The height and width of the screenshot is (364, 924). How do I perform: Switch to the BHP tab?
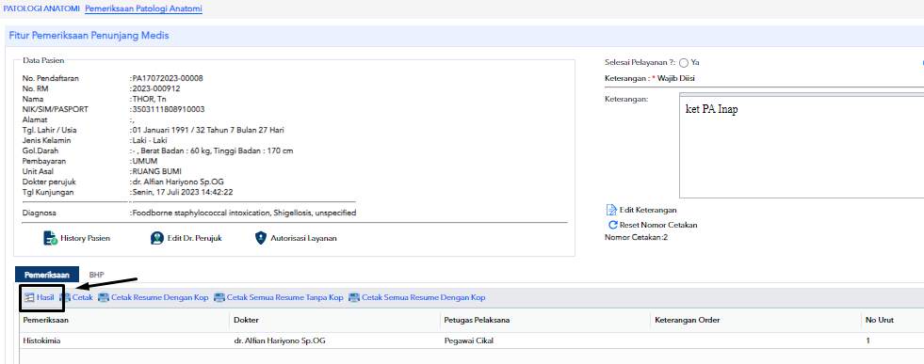coord(97,275)
